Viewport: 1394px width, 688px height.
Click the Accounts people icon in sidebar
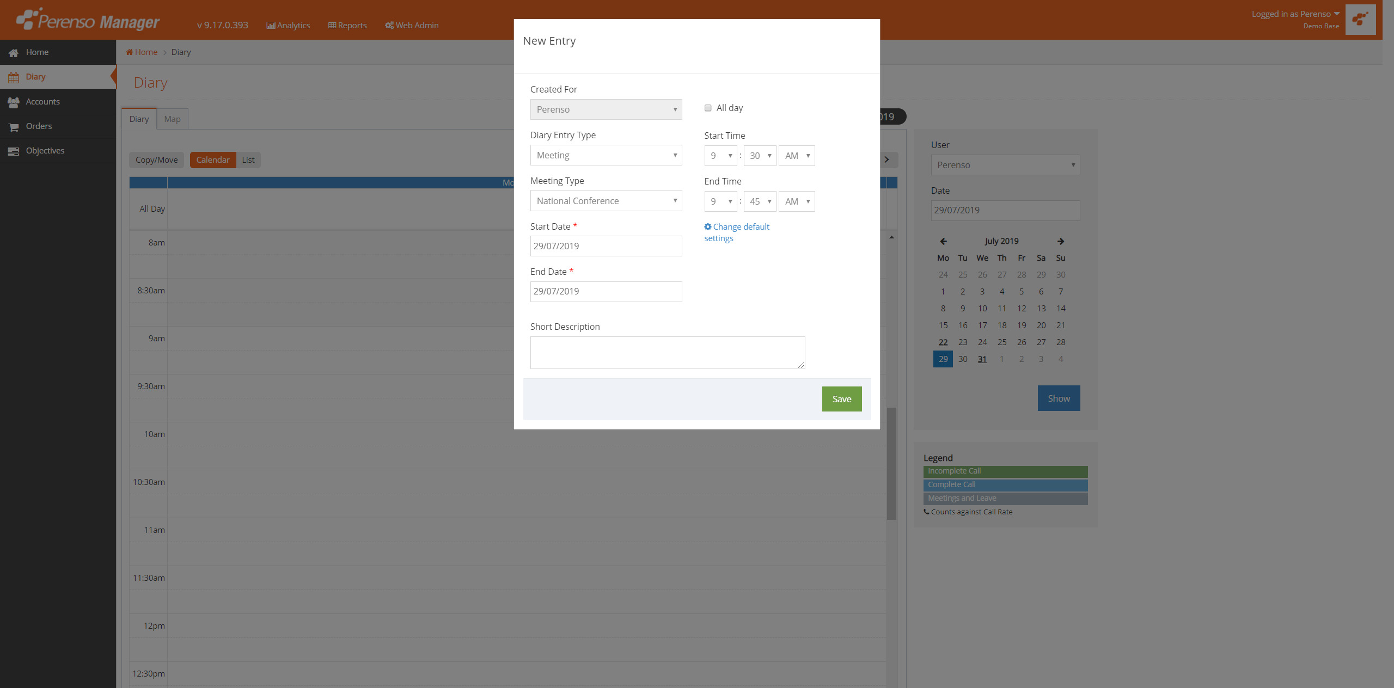14,102
